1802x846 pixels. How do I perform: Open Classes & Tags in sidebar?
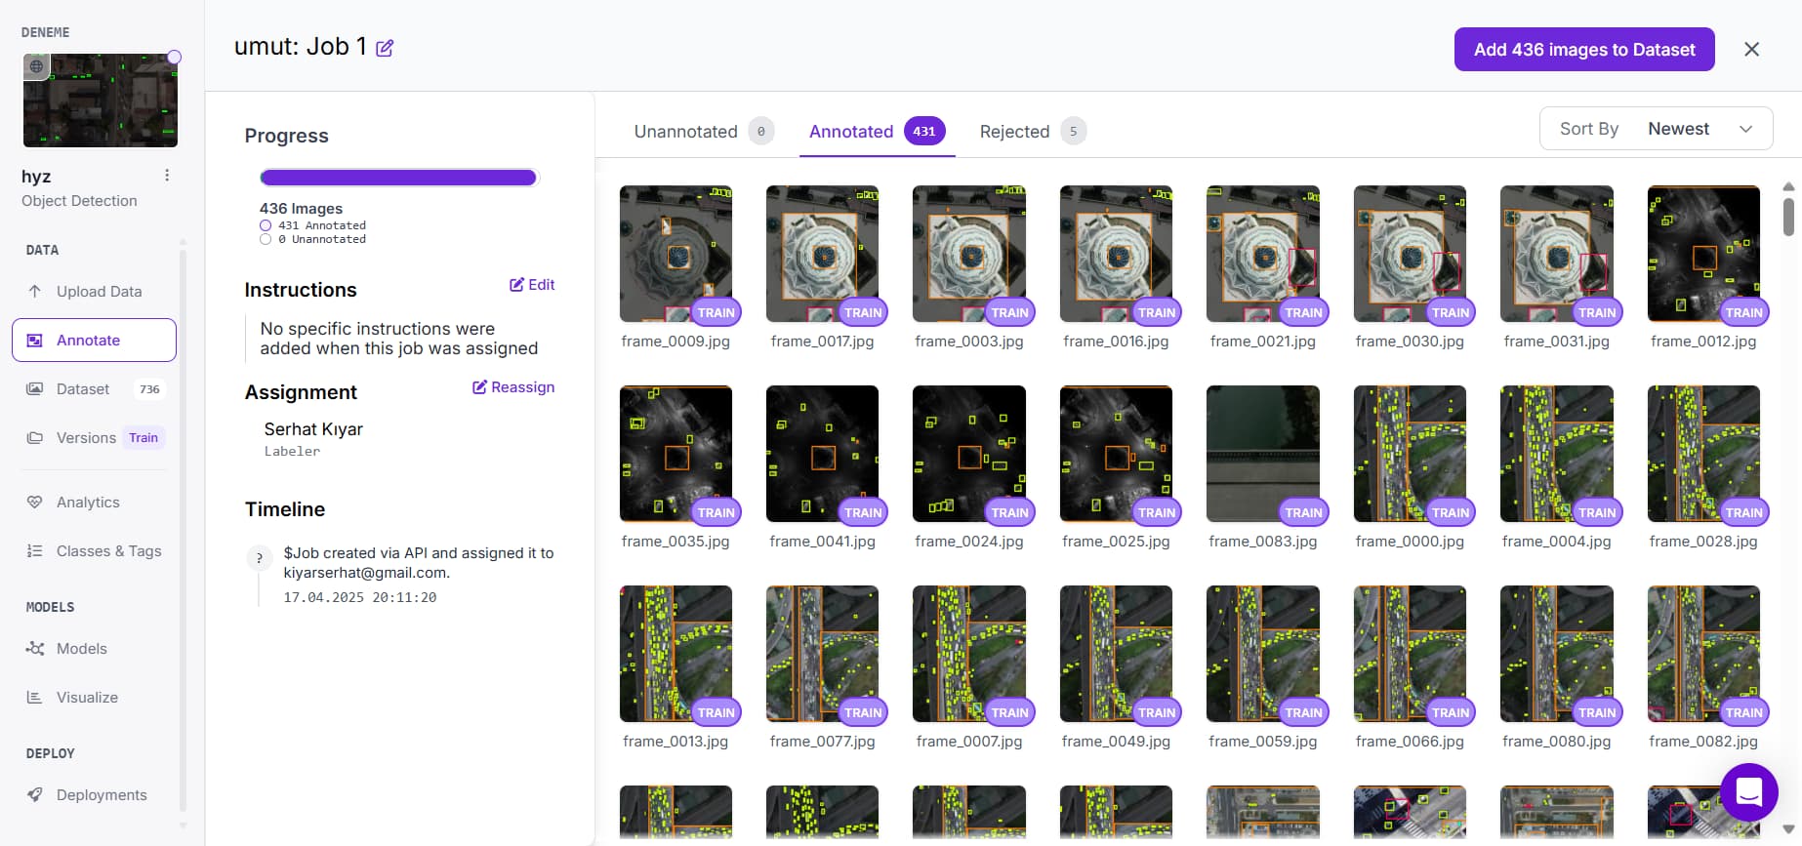[94, 550]
